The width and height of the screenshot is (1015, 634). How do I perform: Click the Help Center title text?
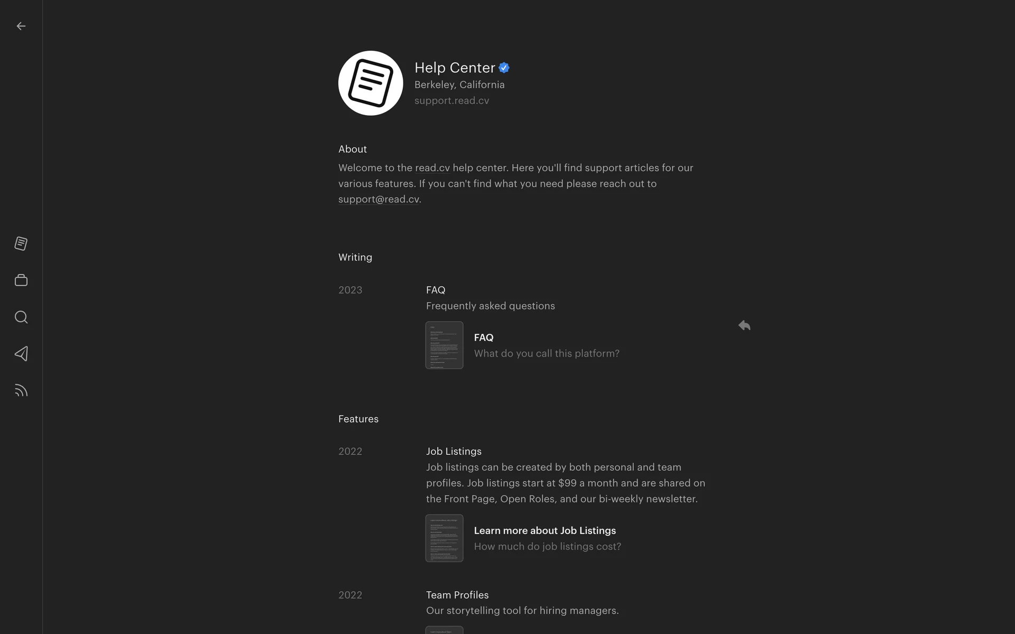(x=455, y=68)
